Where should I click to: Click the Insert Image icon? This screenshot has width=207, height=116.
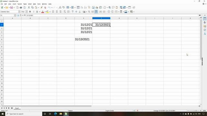pos(93,7)
